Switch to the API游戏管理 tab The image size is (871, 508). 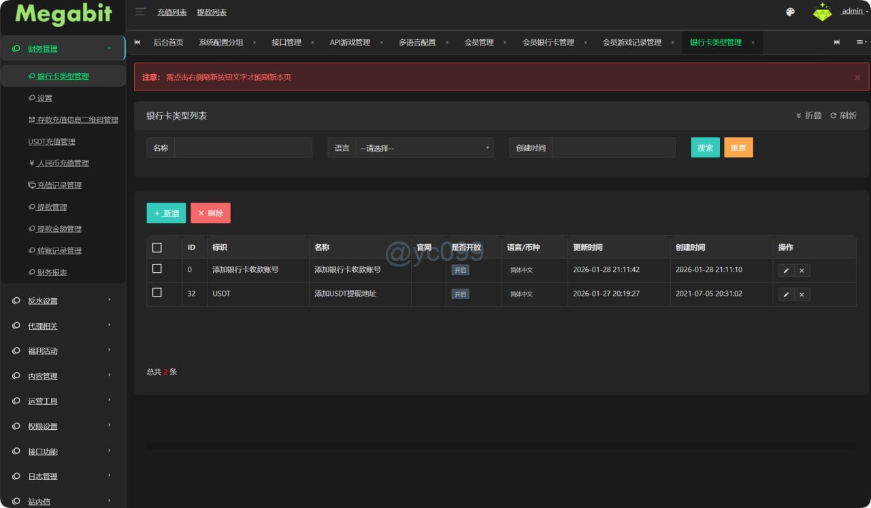[x=350, y=42]
